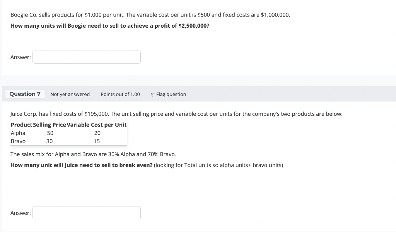The width and height of the screenshot is (396, 232).
Task: Focus the Juice break-even answer input box
Action: click(86, 213)
